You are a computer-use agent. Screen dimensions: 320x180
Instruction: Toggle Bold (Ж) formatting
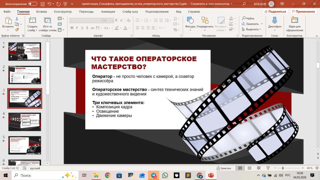(x=72, y=28)
